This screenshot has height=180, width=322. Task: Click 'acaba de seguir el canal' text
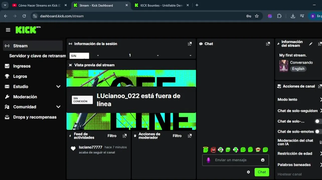(x=97, y=152)
